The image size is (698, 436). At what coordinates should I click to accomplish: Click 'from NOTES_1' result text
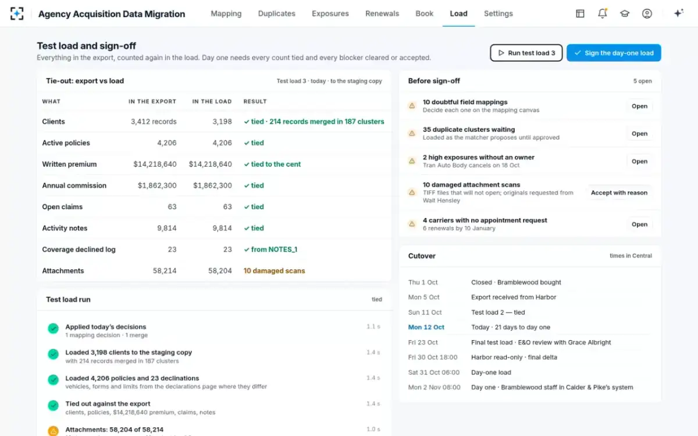(x=270, y=249)
